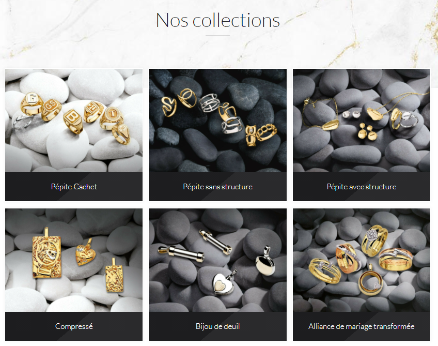Viewport: 438px width, 346px height.
Task: Open the Bijou de deuil collection photo
Action: [217, 260]
